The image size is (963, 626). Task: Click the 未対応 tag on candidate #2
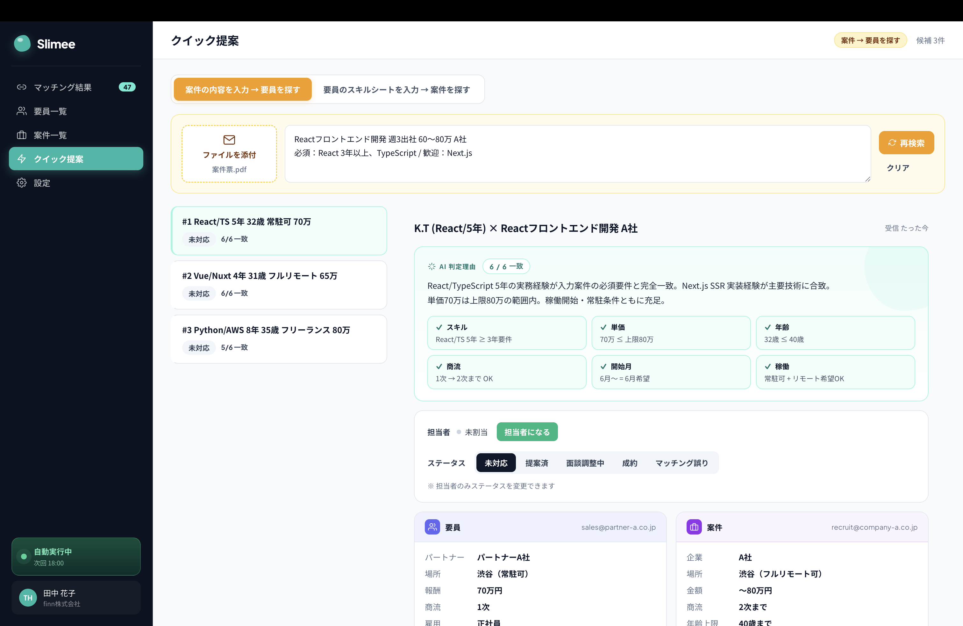[199, 294]
